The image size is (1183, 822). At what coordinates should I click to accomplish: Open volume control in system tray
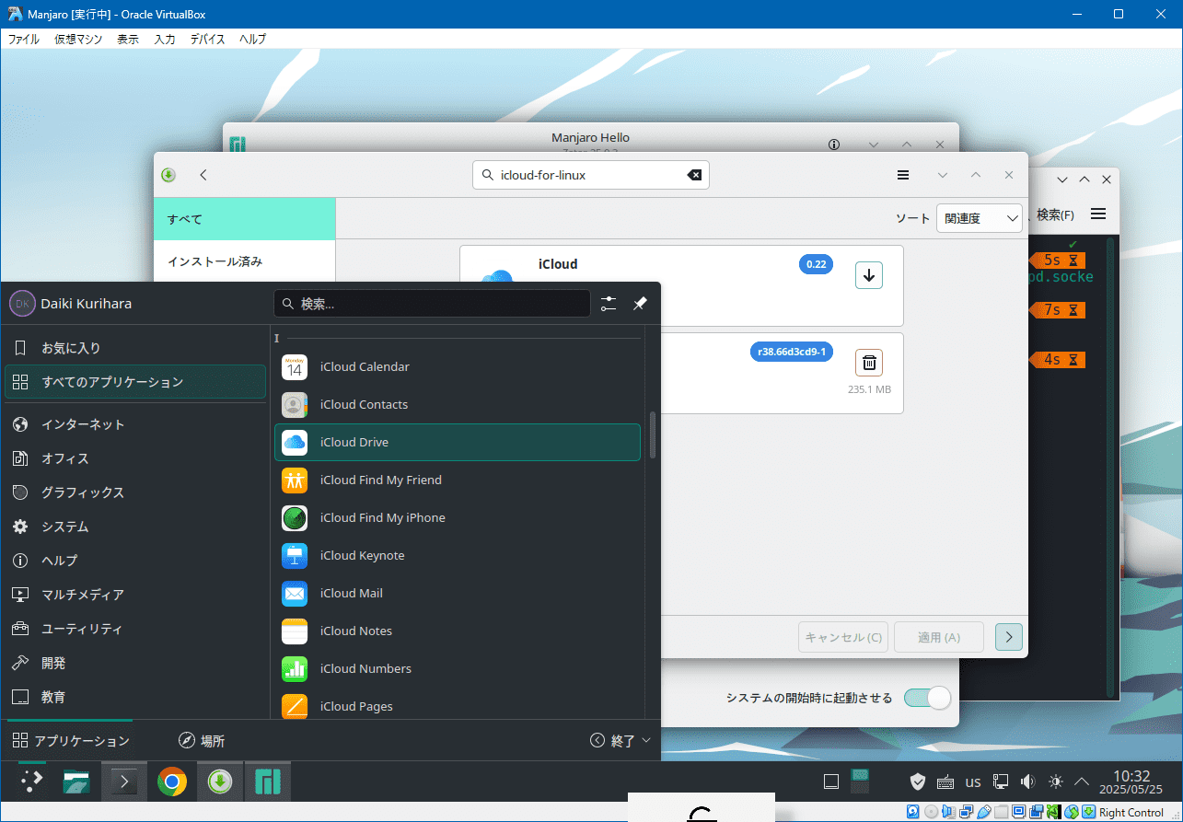1028,781
